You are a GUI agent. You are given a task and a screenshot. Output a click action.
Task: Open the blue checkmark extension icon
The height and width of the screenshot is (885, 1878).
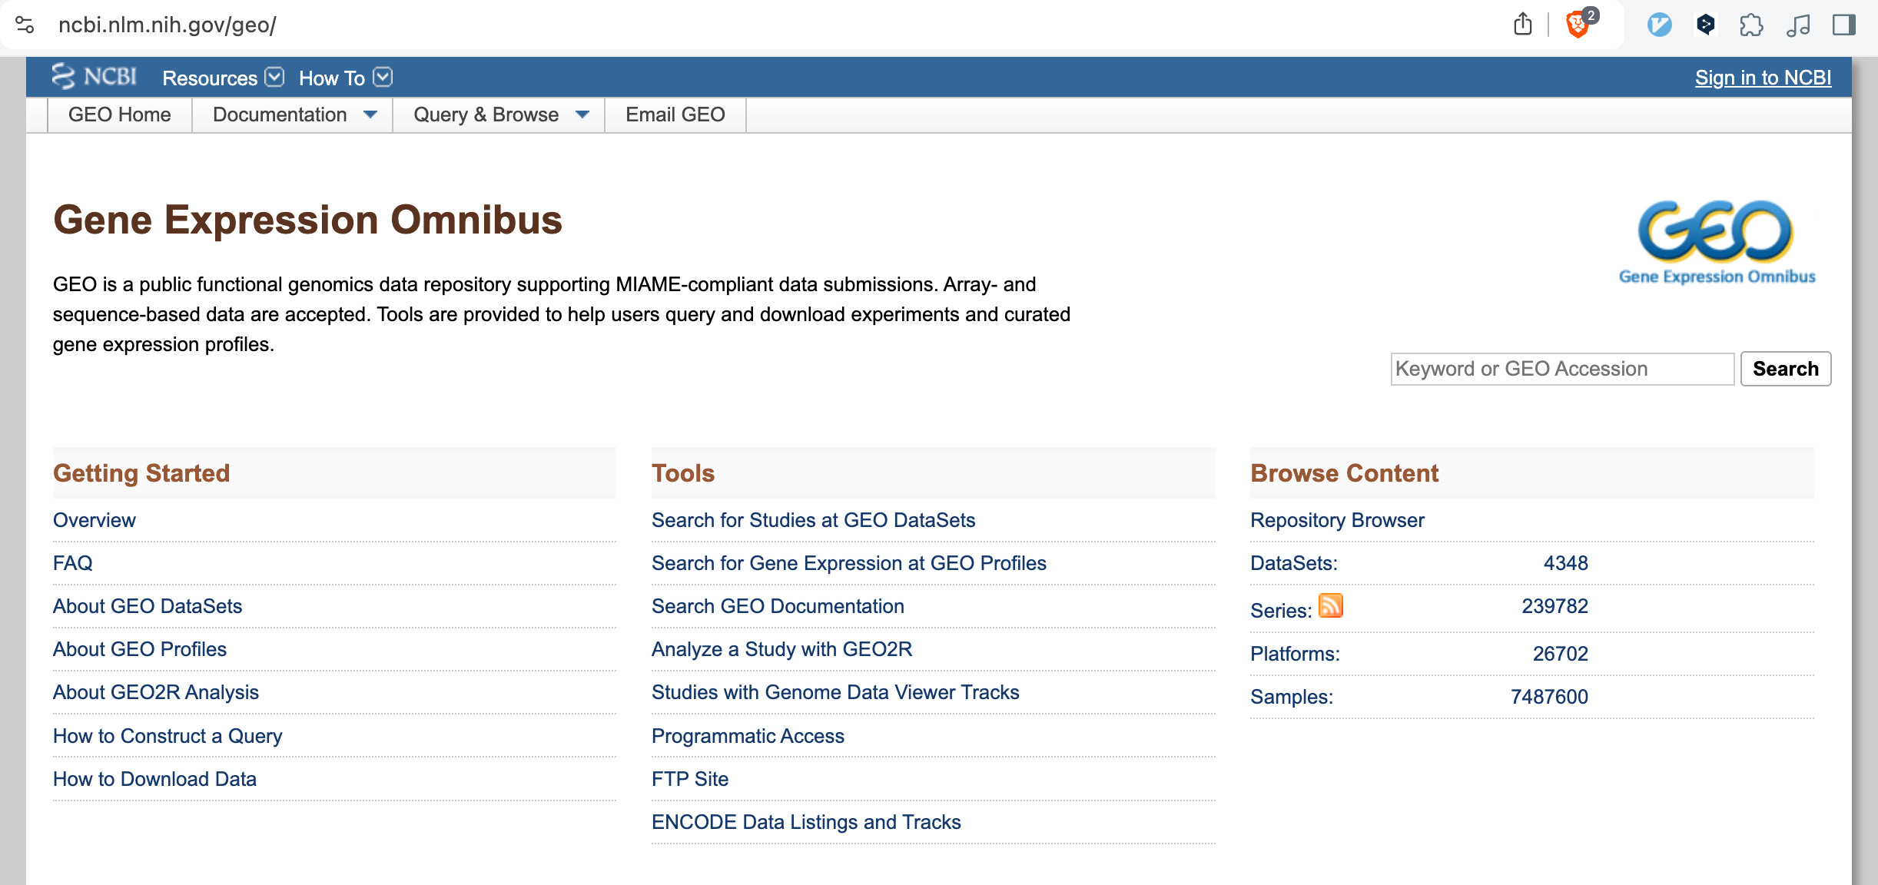pyautogui.click(x=1659, y=25)
